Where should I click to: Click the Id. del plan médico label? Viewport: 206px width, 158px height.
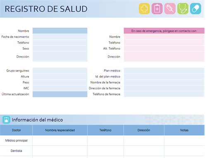[x=108, y=77]
